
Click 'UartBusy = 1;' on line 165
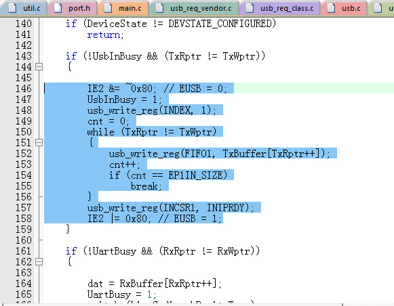(x=121, y=294)
